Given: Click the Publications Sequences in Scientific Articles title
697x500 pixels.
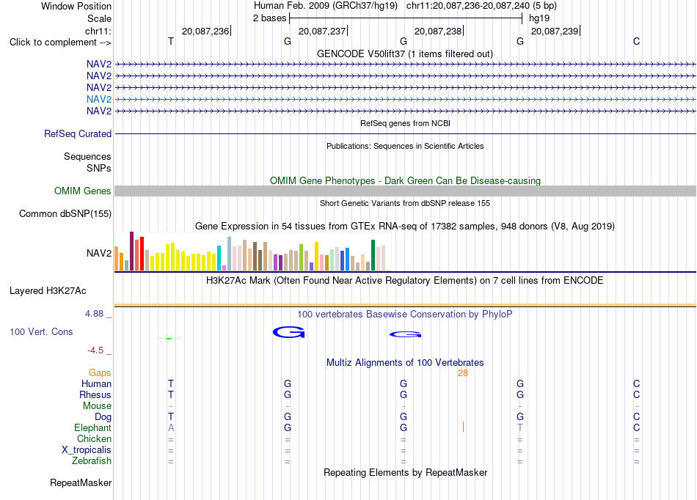Looking at the screenshot, I should [x=405, y=146].
